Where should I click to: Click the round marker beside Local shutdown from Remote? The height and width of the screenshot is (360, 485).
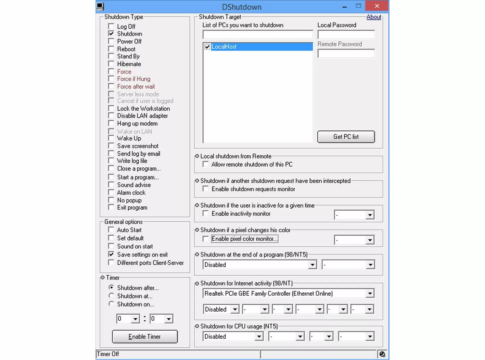[197, 156]
